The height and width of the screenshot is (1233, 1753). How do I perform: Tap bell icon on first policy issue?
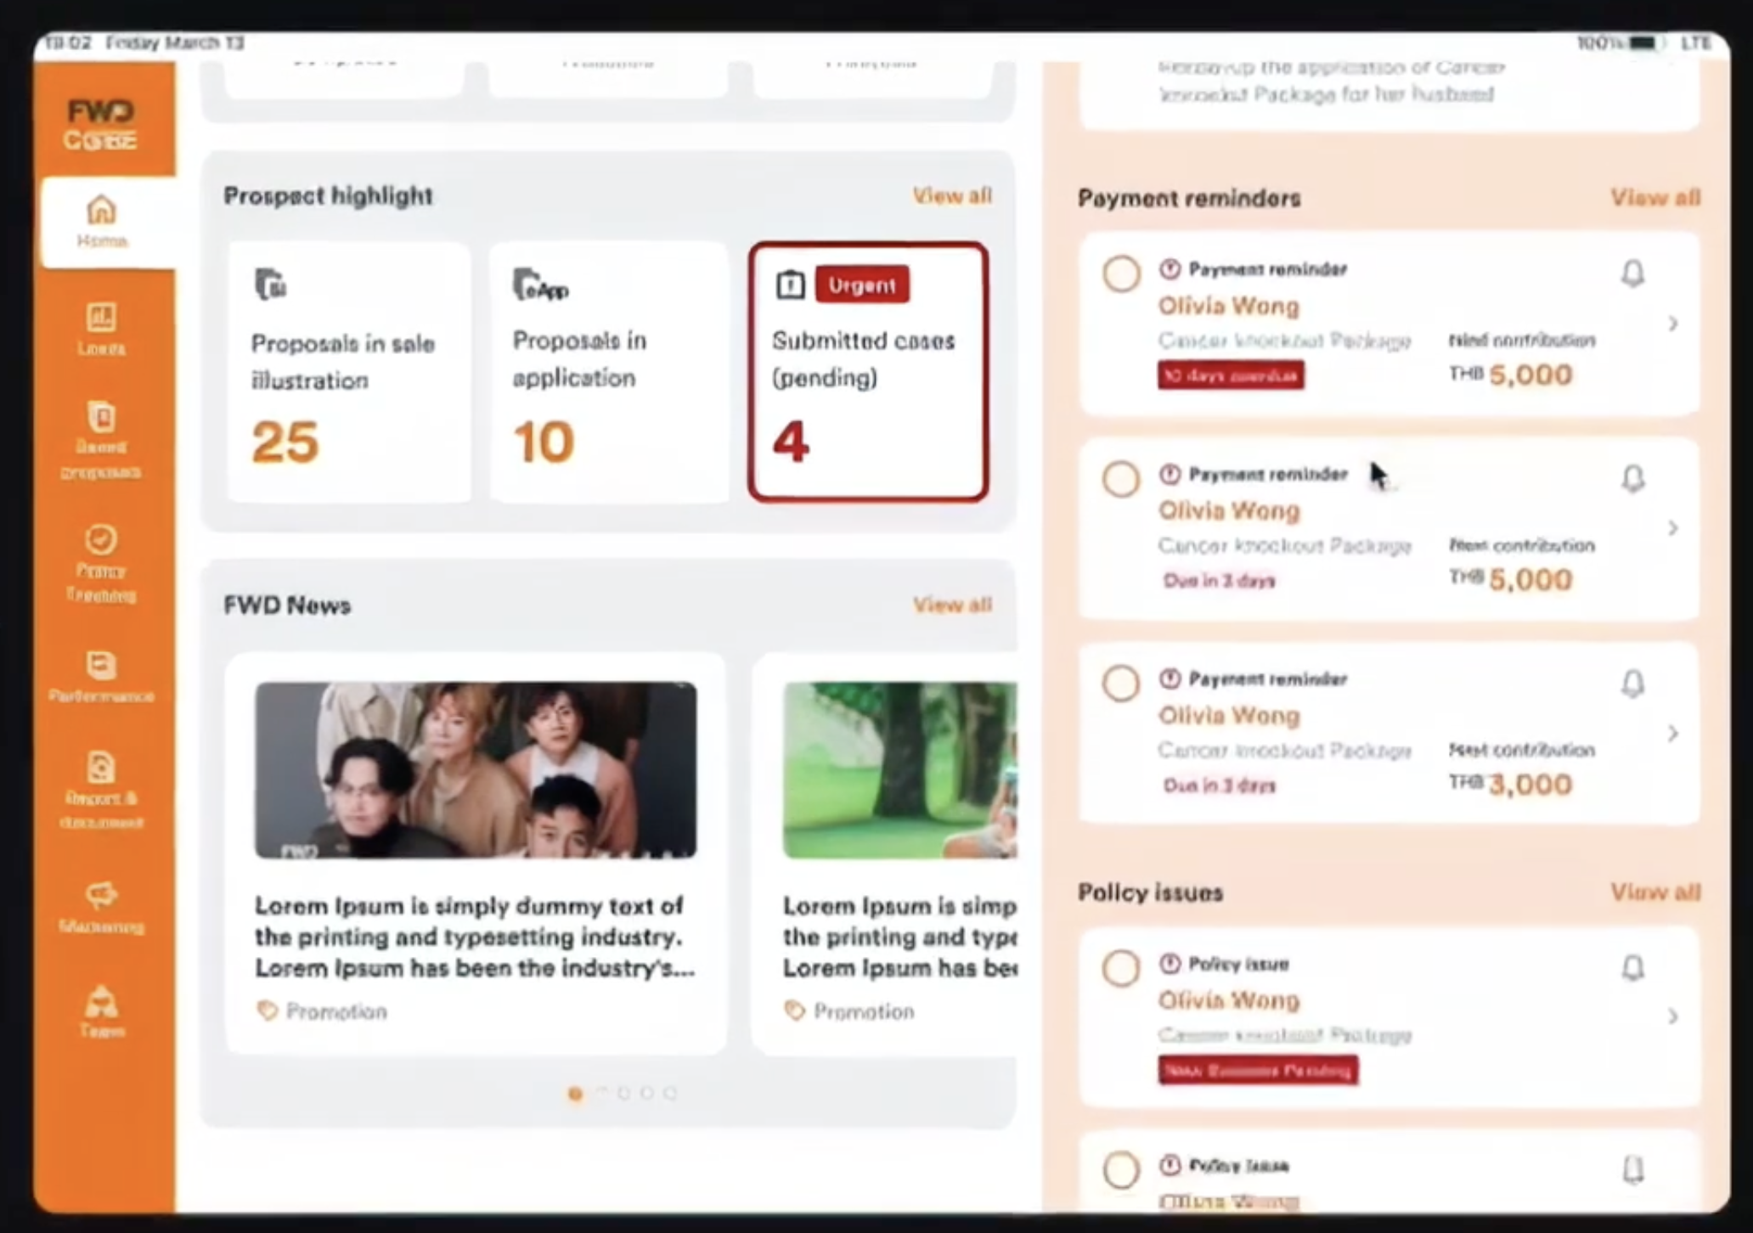tap(1632, 968)
